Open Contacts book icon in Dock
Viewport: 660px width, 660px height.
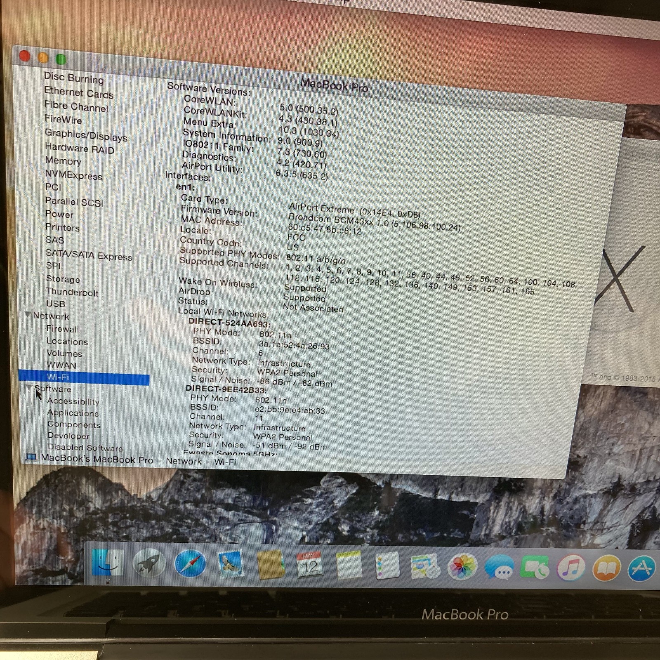coord(270,565)
